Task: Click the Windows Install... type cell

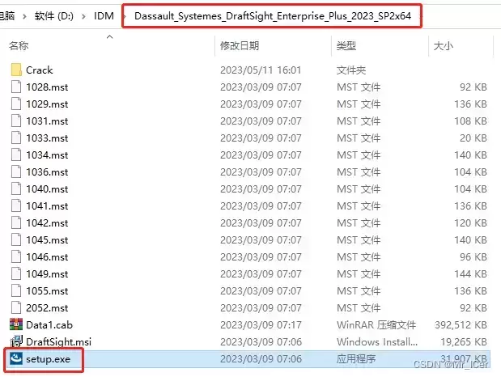Action: (x=377, y=341)
